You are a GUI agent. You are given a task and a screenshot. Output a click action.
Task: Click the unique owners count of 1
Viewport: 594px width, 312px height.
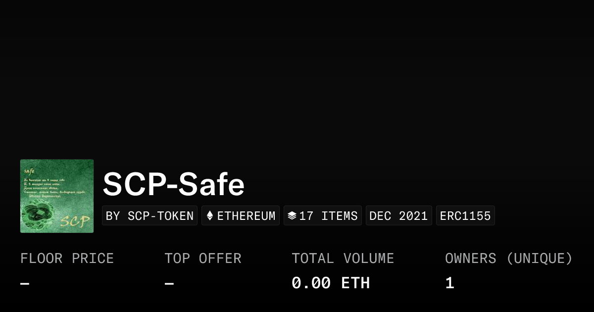point(449,283)
